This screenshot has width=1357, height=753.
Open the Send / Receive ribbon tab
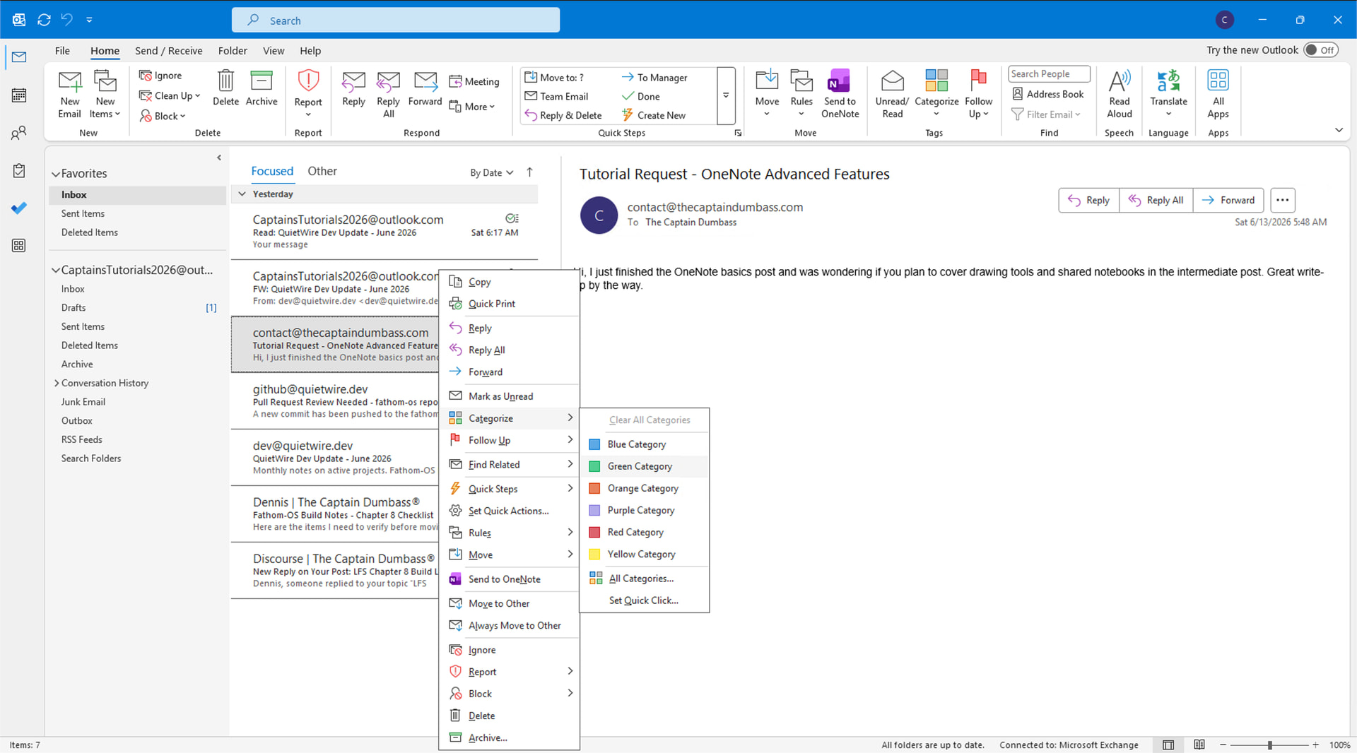tap(168, 51)
